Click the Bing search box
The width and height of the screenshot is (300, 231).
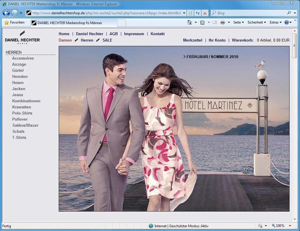tap(249, 13)
